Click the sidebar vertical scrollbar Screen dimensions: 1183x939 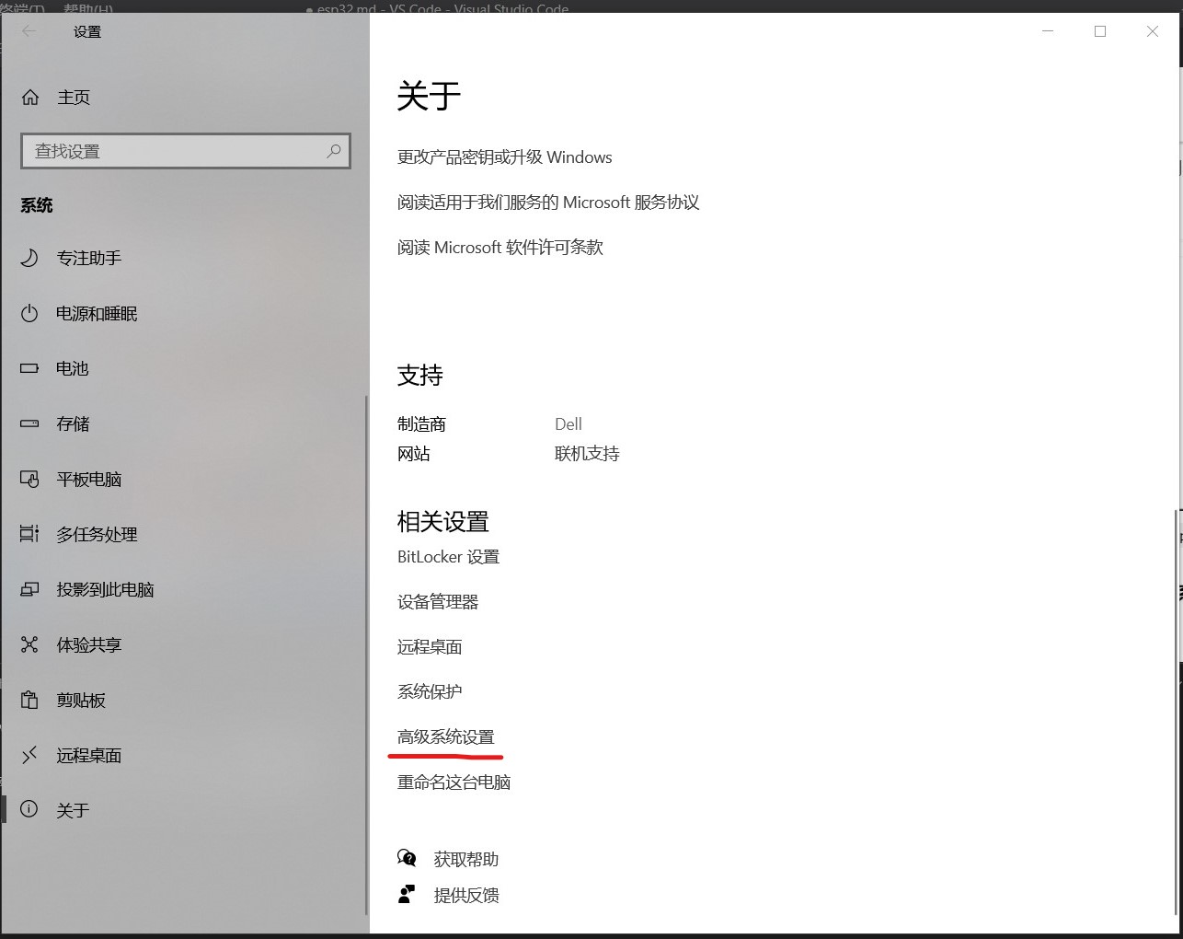pyautogui.click(x=366, y=654)
